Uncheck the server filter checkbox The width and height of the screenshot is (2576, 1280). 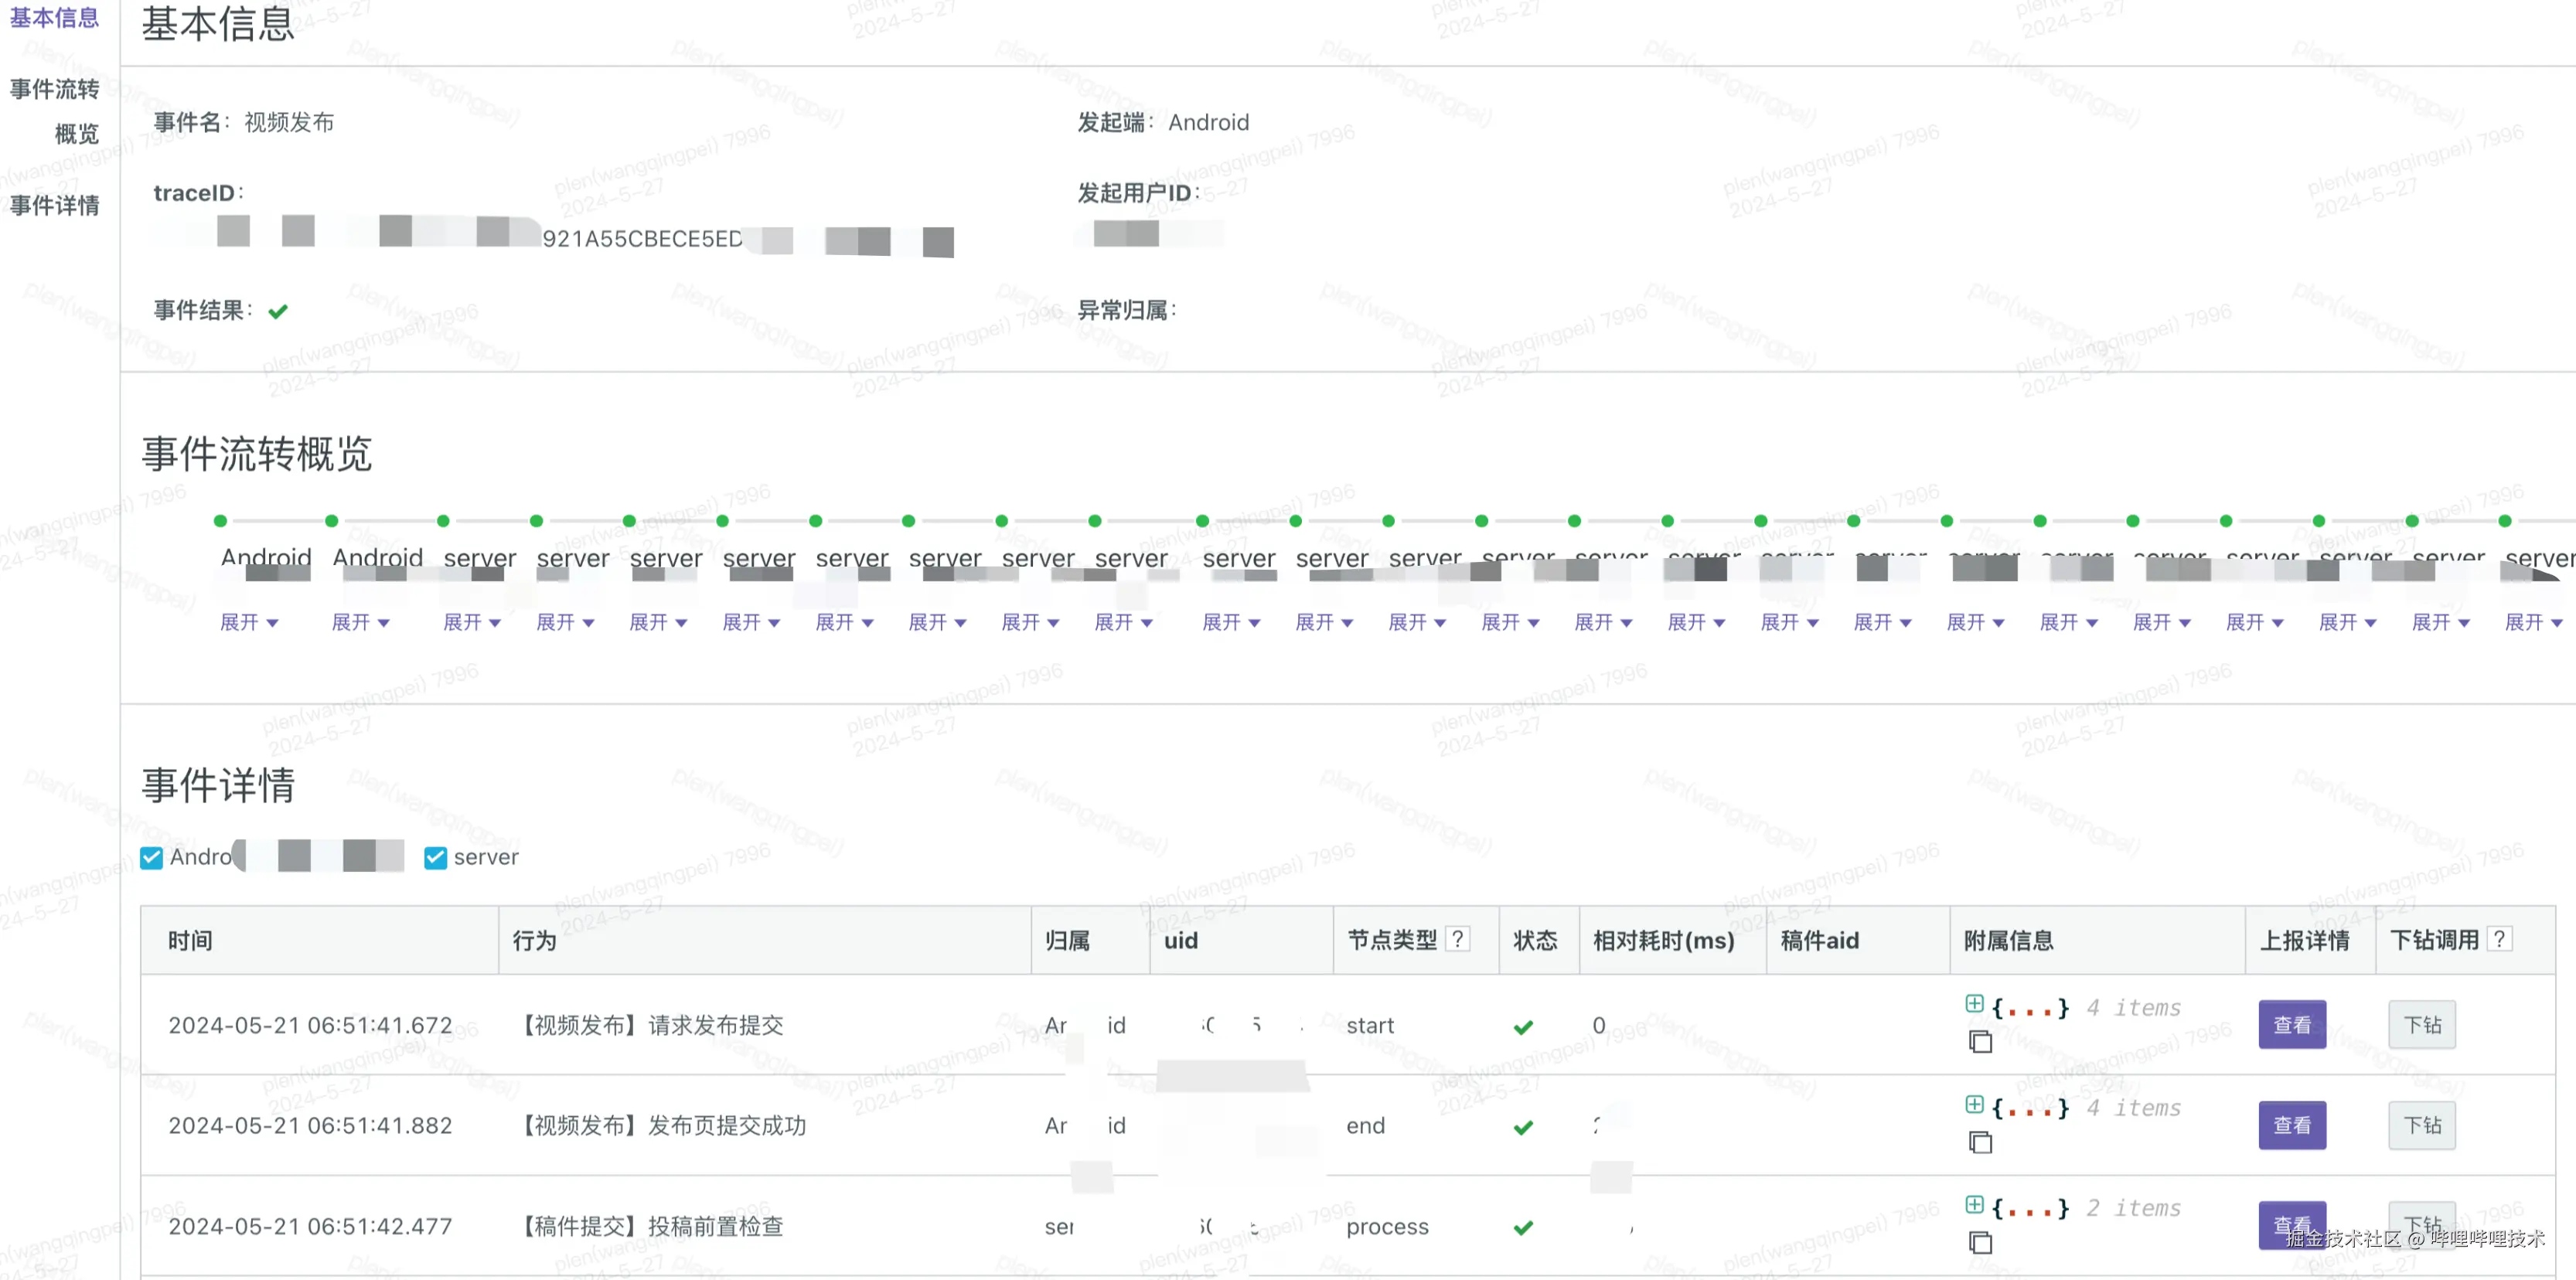435,858
